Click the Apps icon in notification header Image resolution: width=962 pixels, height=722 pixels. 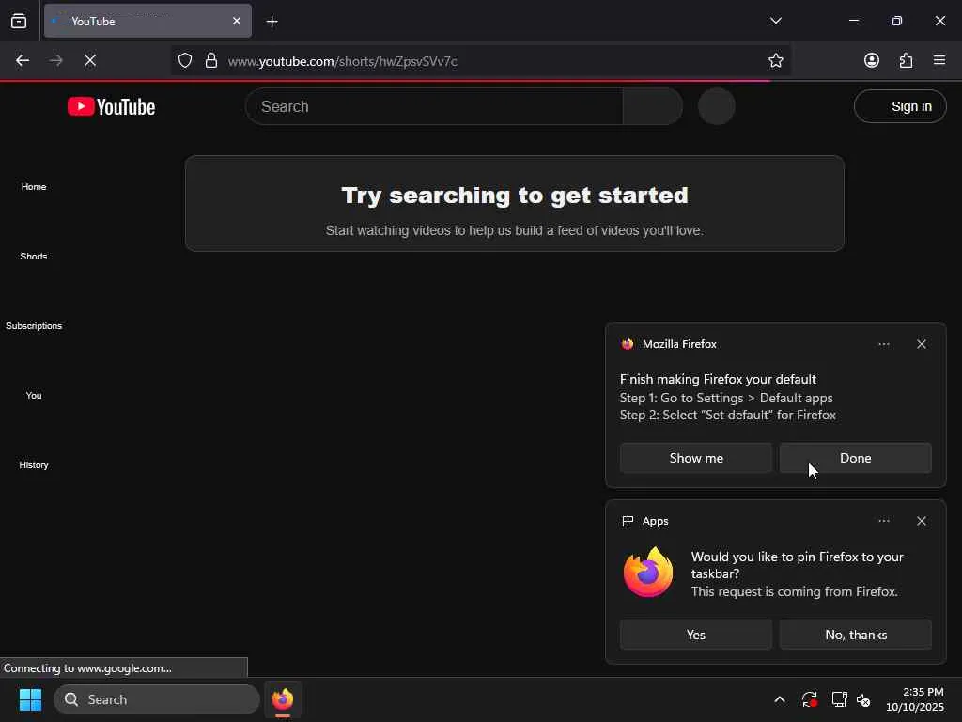pos(627,521)
